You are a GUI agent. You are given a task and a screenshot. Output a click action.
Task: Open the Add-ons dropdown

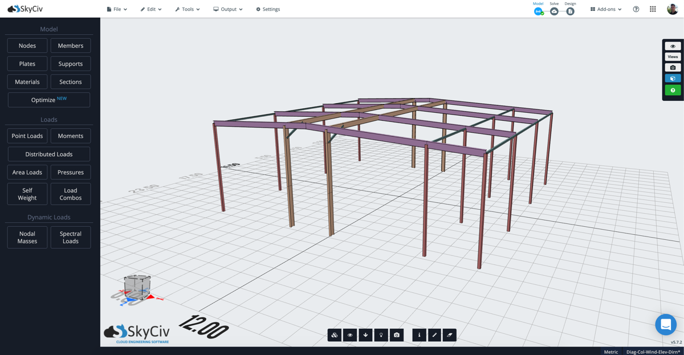coord(604,9)
